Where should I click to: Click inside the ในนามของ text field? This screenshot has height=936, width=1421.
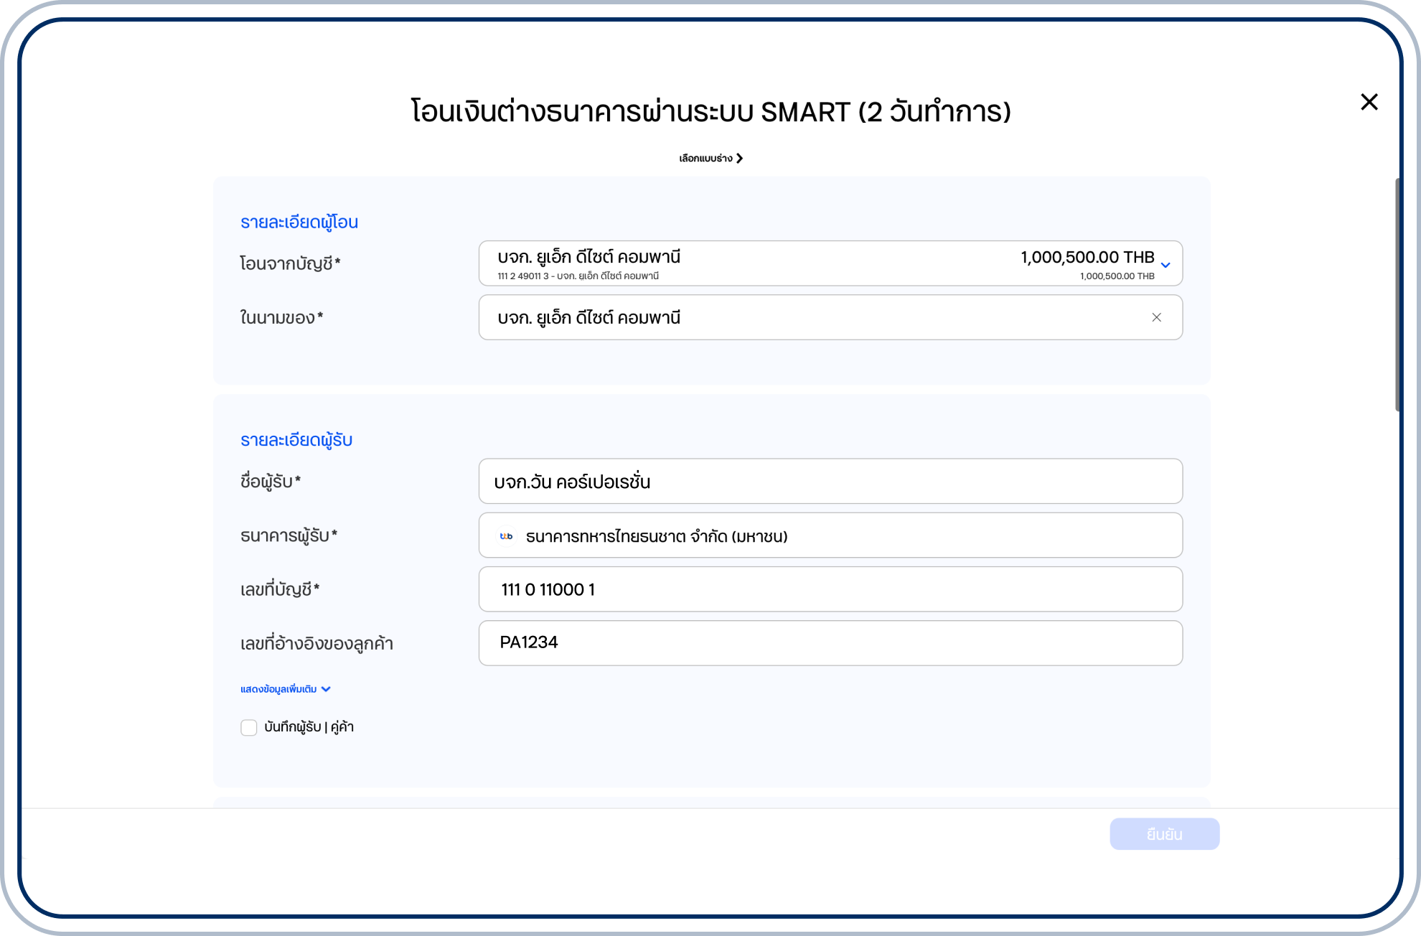[789, 317]
